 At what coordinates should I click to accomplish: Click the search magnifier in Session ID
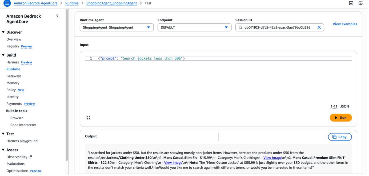240,27
